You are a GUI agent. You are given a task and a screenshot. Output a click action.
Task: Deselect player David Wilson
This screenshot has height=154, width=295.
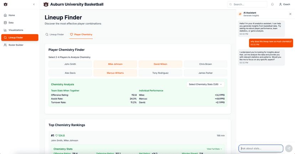[x=160, y=64]
